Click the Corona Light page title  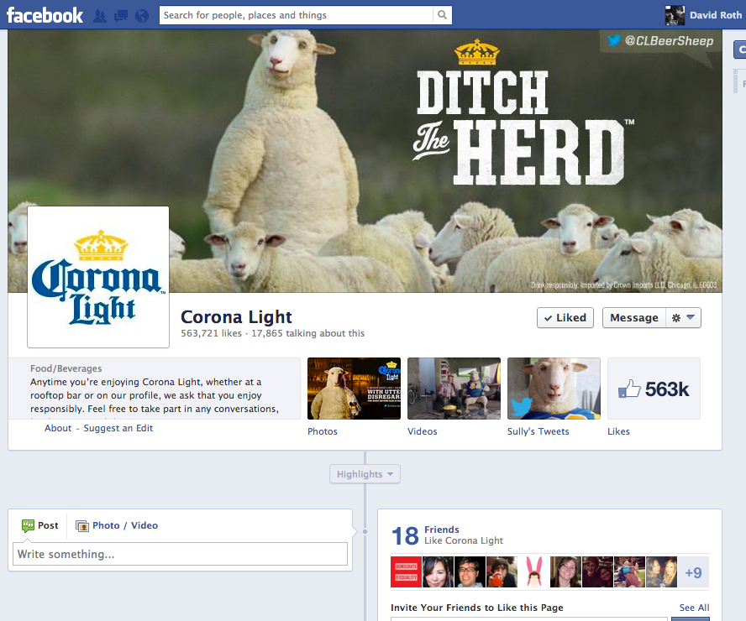(x=236, y=316)
